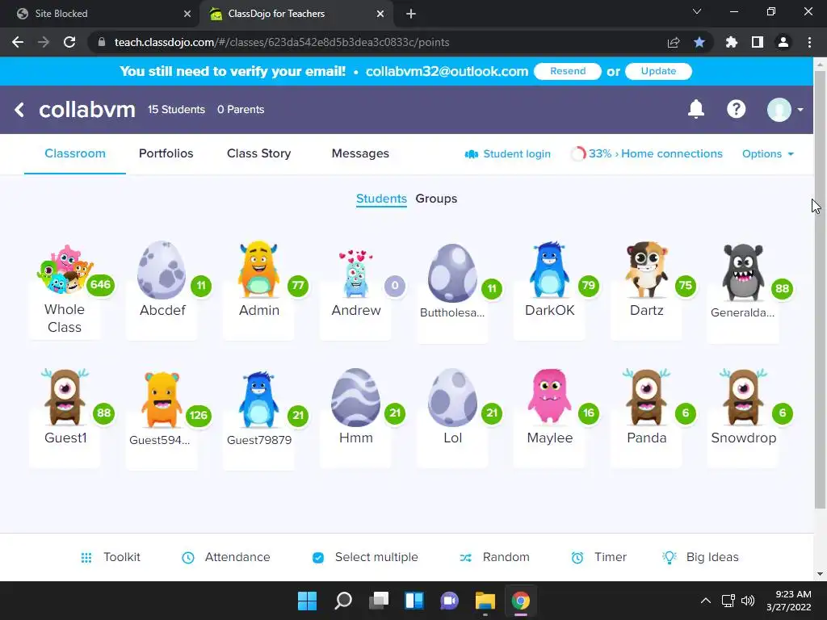Pick a Random student shuffle icon
The width and height of the screenshot is (827, 620).
tap(465, 557)
